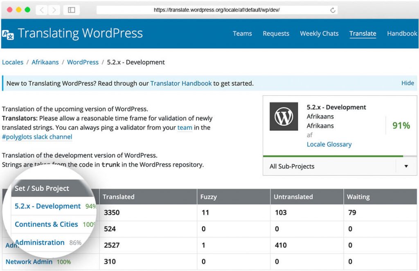Click the 91% completion figure

click(401, 125)
